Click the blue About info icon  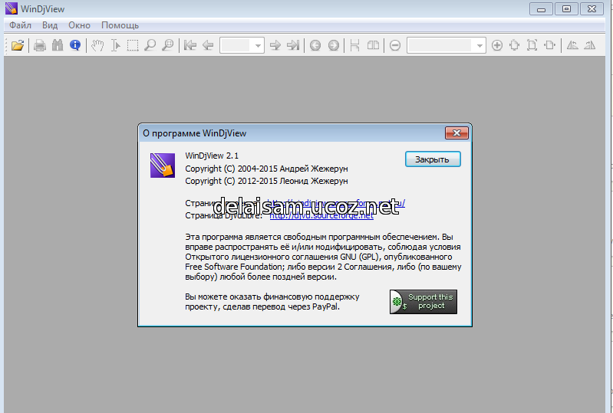click(x=75, y=46)
